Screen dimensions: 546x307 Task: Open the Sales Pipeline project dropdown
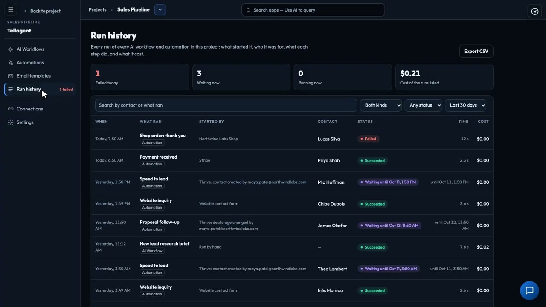coord(160,10)
